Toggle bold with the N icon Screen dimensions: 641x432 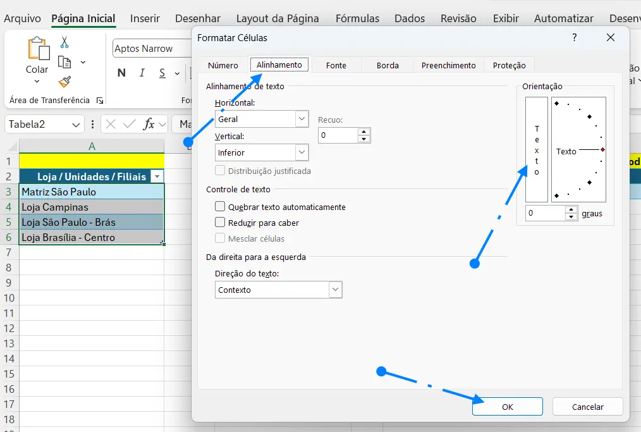[121, 73]
